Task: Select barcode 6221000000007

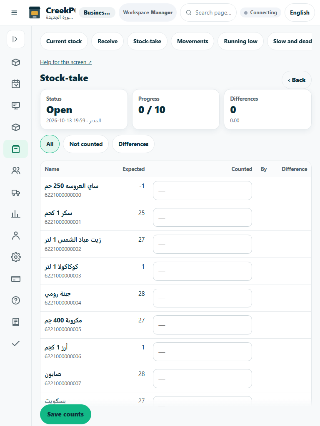Action: (x=63, y=383)
